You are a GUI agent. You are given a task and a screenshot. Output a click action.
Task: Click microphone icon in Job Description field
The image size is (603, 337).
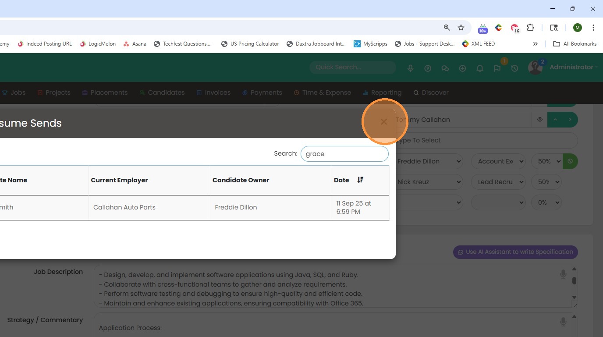(x=563, y=274)
